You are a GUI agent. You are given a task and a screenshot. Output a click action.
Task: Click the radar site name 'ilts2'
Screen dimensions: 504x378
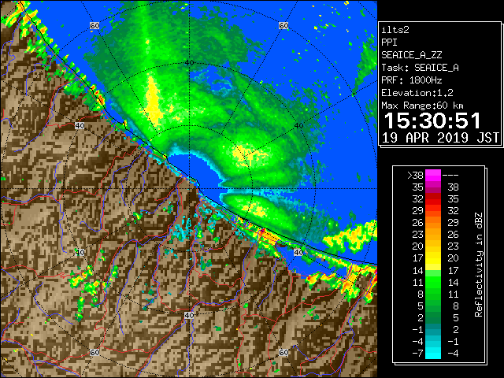tap(395, 30)
